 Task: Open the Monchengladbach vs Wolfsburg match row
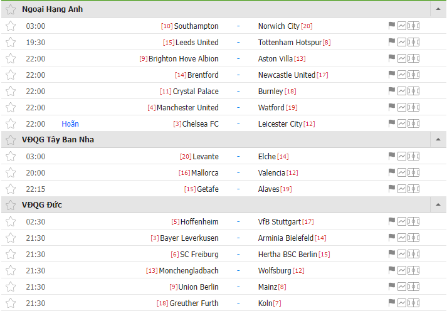[223, 270]
